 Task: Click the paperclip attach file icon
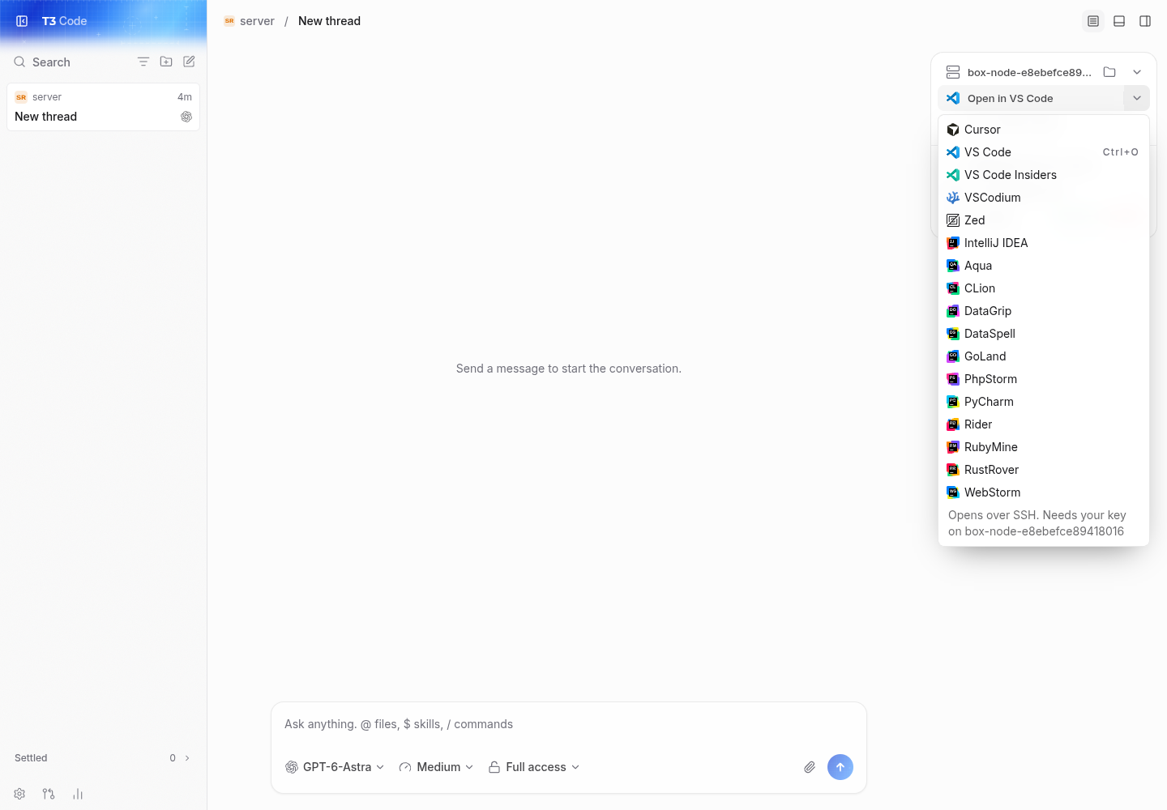click(x=810, y=767)
